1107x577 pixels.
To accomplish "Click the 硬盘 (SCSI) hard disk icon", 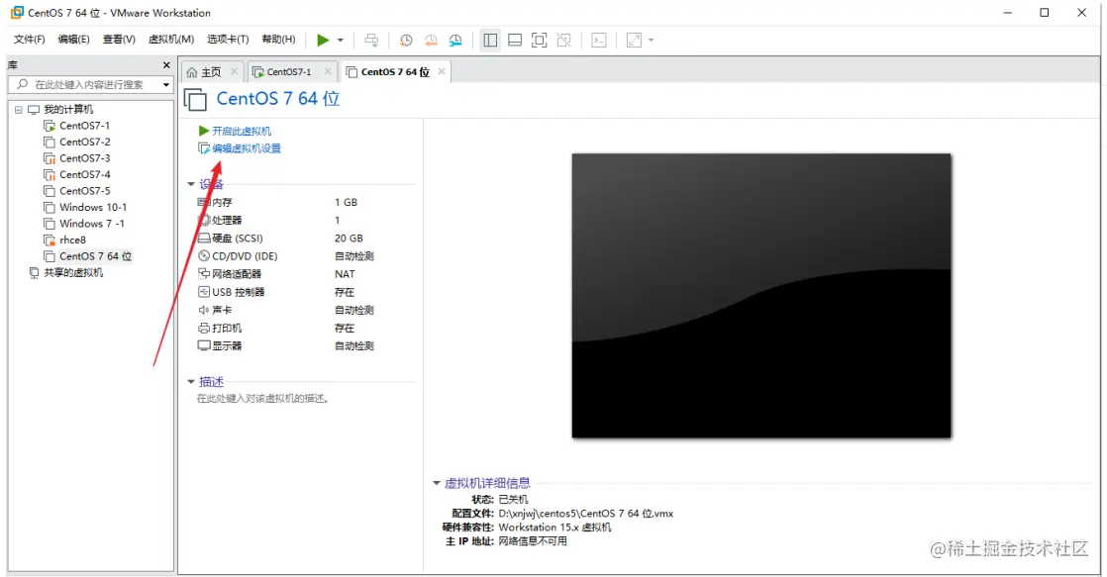I will [x=204, y=238].
